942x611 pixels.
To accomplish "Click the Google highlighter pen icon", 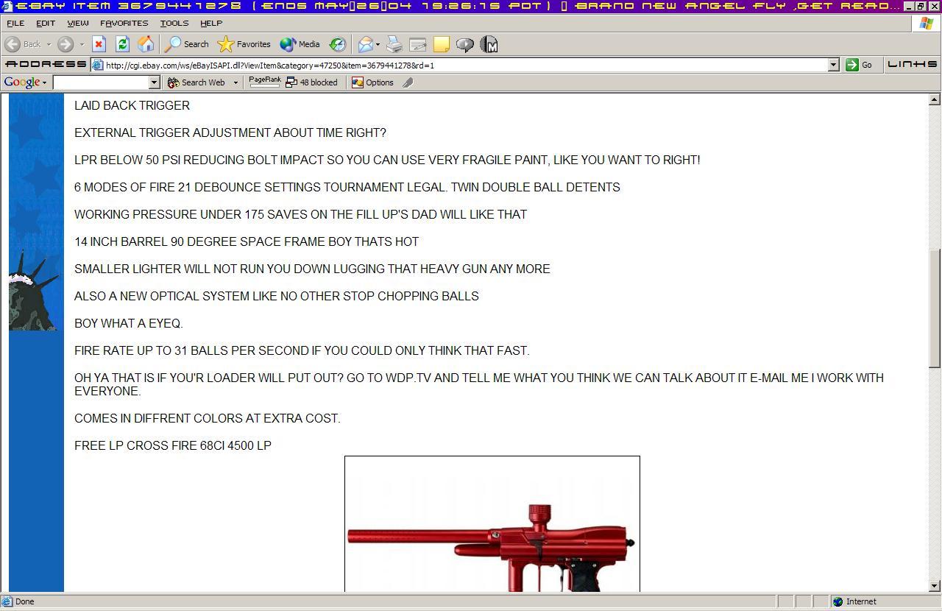I will [408, 82].
